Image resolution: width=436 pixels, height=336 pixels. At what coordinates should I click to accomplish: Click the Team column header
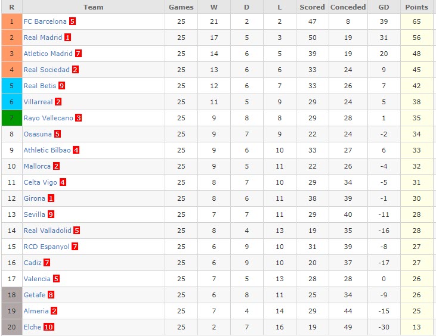[93, 7]
